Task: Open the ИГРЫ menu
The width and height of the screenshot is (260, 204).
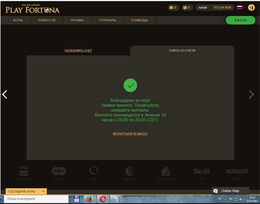Action: pyautogui.click(x=18, y=20)
